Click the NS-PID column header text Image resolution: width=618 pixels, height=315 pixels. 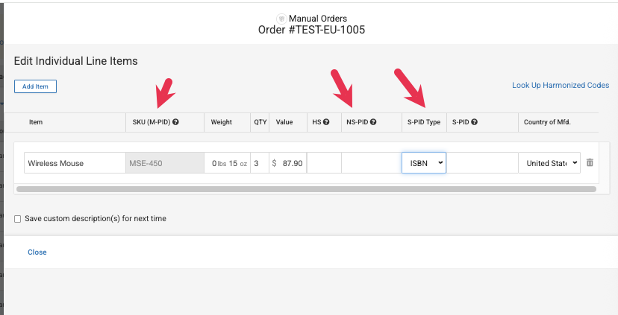click(x=357, y=122)
